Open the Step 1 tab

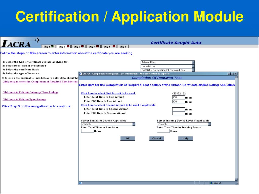48,47
